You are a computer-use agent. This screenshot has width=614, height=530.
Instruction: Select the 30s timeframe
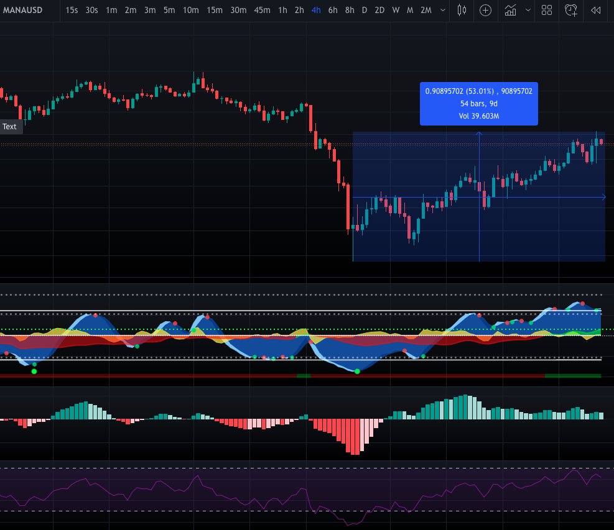[x=91, y=10]
